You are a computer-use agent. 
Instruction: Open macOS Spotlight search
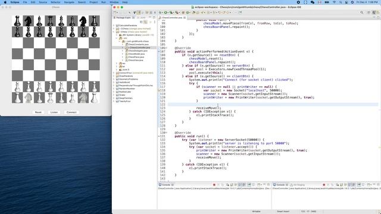(x=341, y=2)
